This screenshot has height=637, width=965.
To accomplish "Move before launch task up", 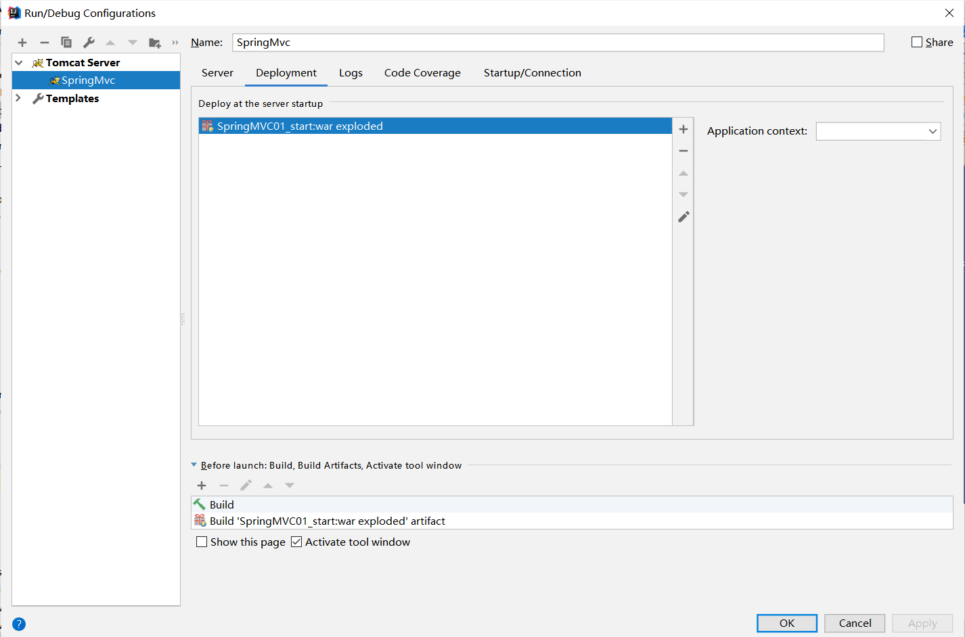I will pyautogui.click(x=268, y=486).
